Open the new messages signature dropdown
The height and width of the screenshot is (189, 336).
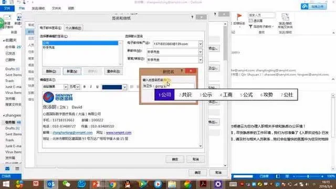[200, 52]
